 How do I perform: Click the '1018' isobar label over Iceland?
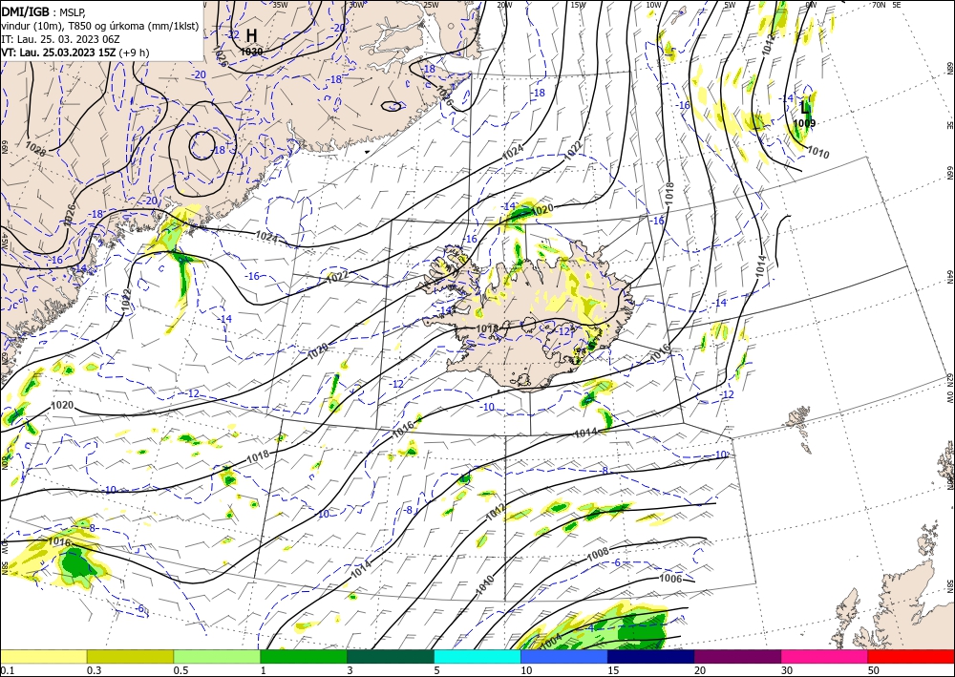[487, 328]
